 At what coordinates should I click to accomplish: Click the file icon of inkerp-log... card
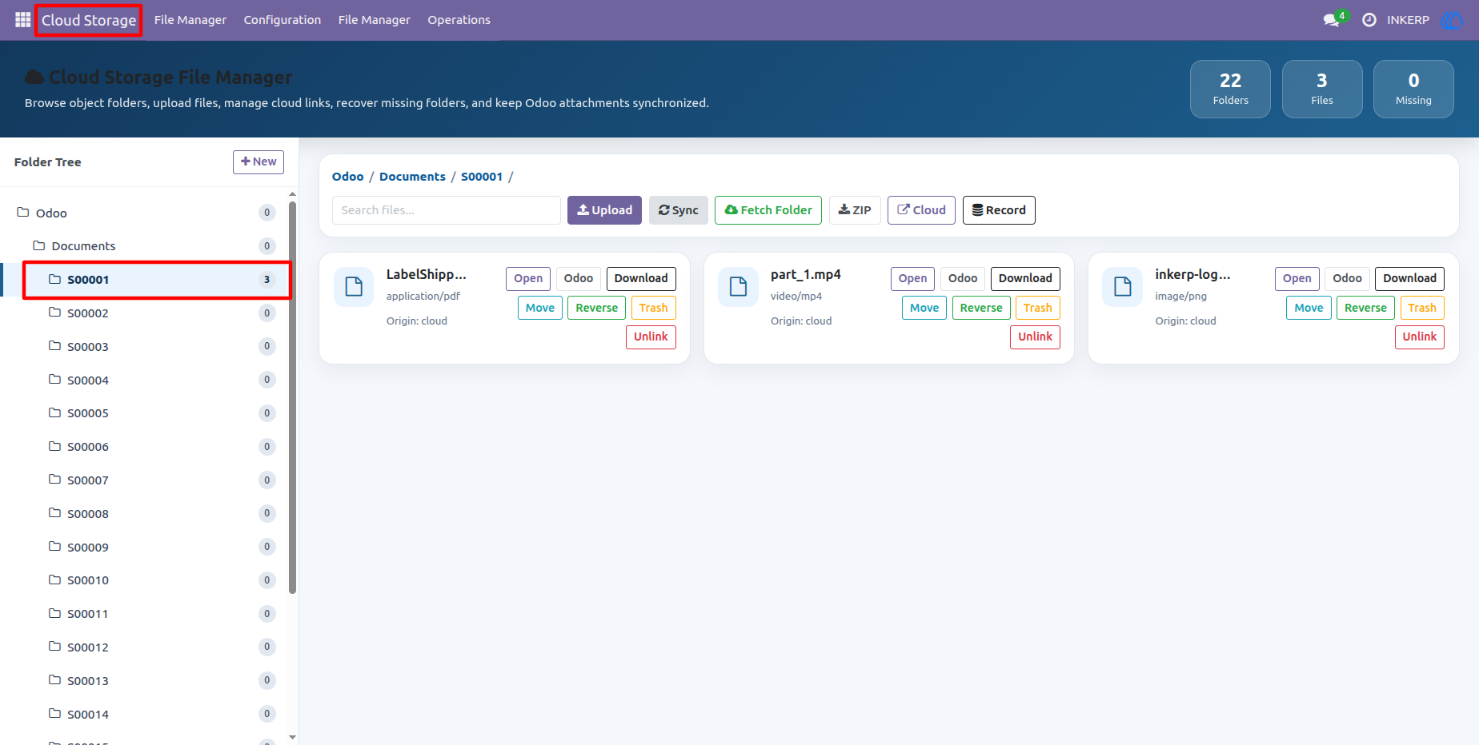click(1122, 286)
